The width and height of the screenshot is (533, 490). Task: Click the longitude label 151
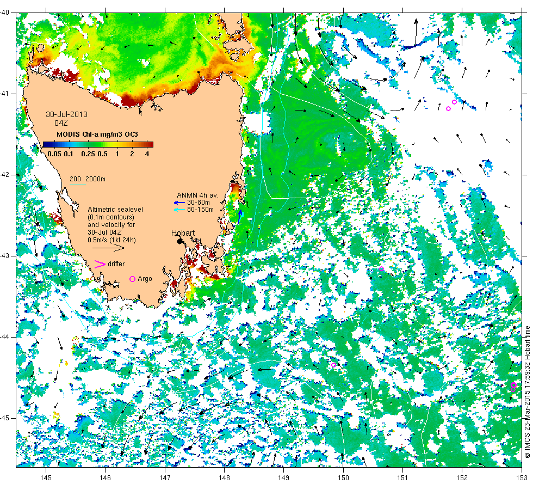coord(402,478)
